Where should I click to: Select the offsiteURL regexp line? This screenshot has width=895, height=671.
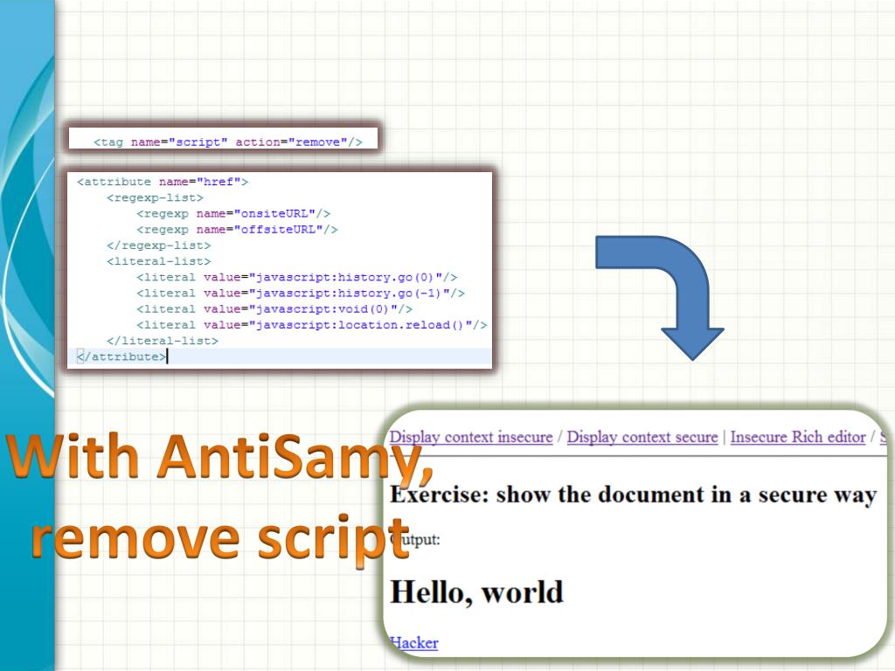237,230
